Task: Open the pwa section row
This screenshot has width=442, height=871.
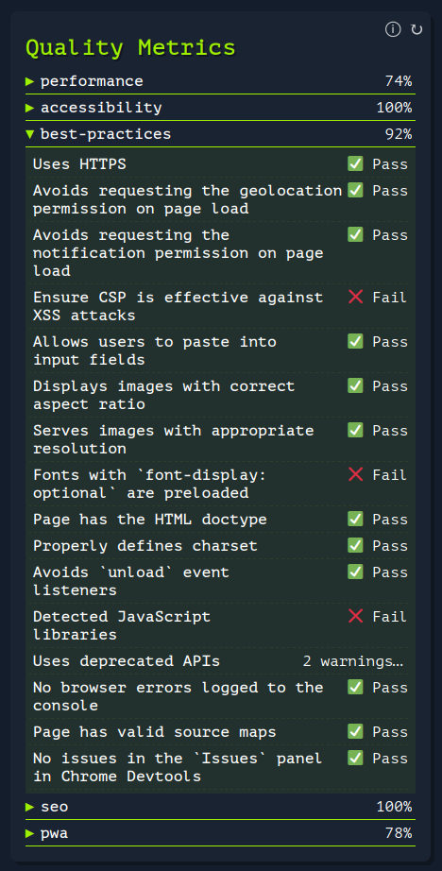Action: [x=220, y=833]
